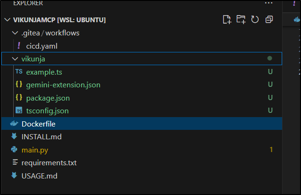This screenshot has height=195, width=301.
Task: Click the JSON braces icon for package.json
Action: click(18, 98)
